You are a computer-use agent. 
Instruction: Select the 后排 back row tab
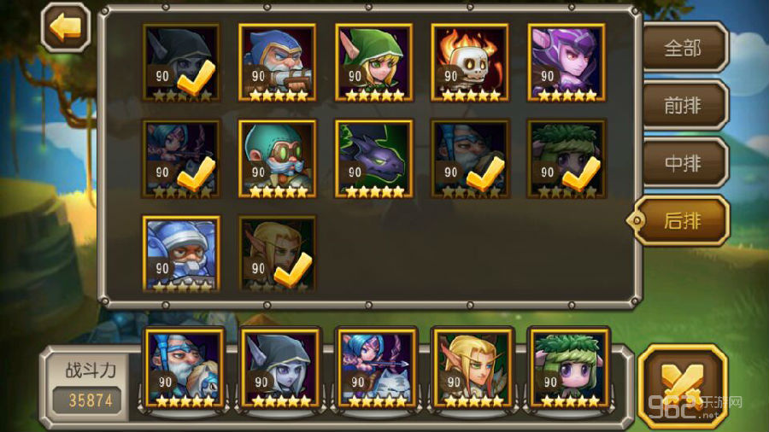click(x=682, y=221)
